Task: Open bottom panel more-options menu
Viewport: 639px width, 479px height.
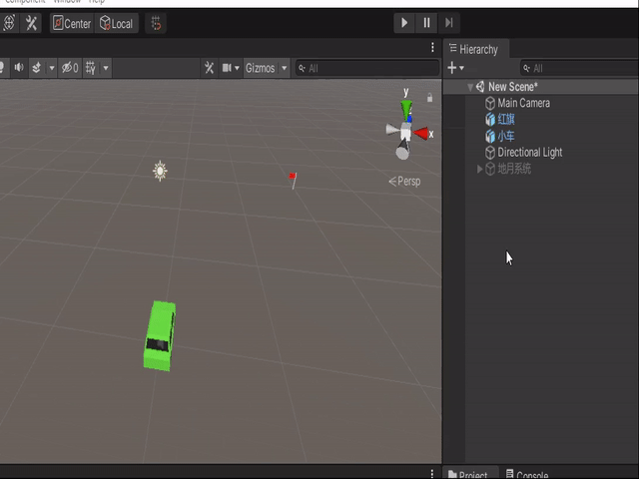Action: tap(432, 473)
